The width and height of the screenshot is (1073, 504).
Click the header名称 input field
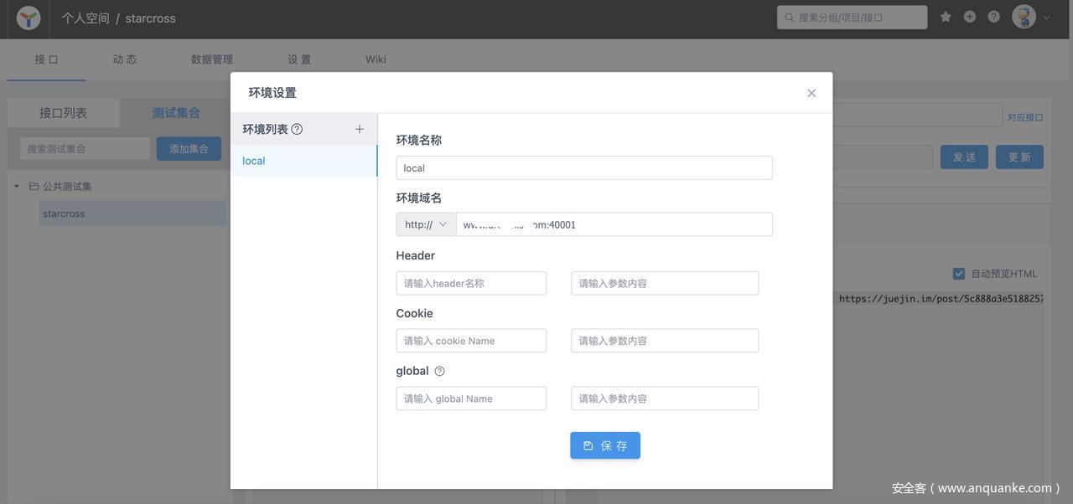(471, 283)
